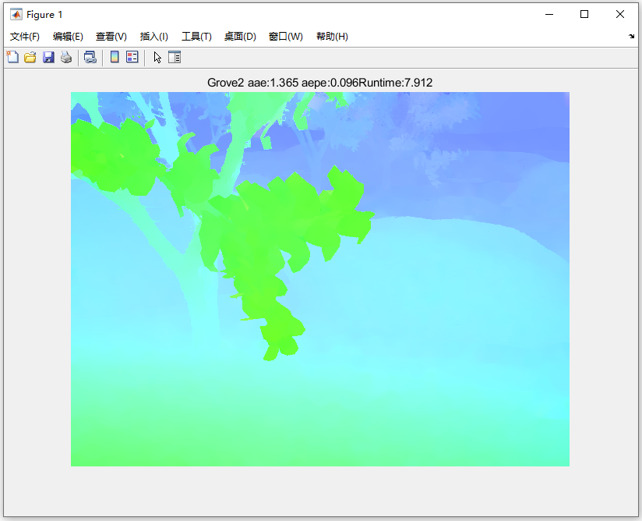Open the 帮助(H) menu
This screenshot has width=642, height=521.
332,37
